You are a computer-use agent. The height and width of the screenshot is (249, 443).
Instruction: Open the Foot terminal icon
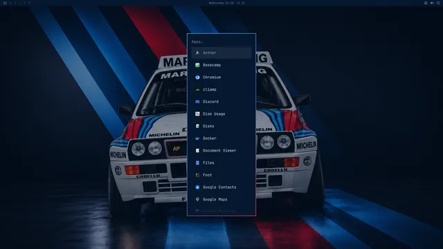tap(197, 175)
